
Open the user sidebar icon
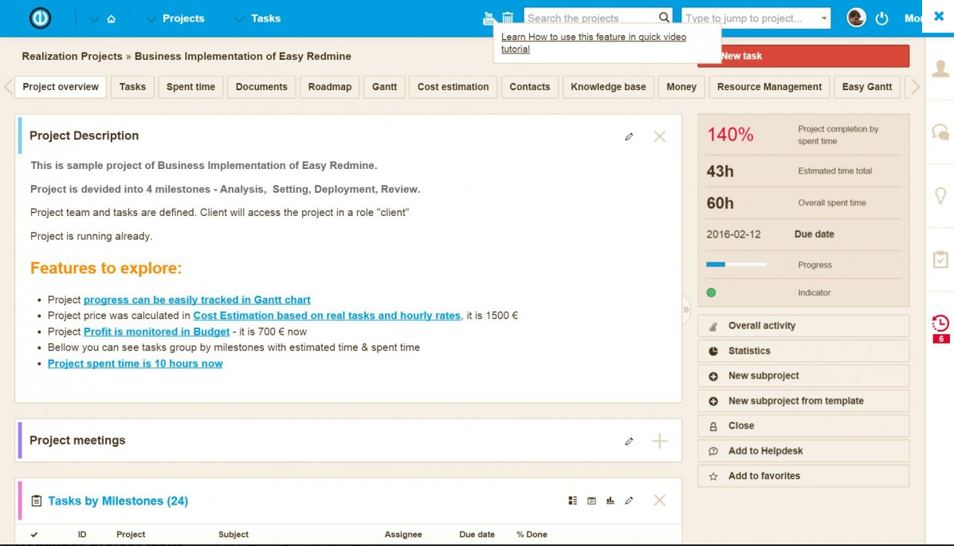coord(940,69)
